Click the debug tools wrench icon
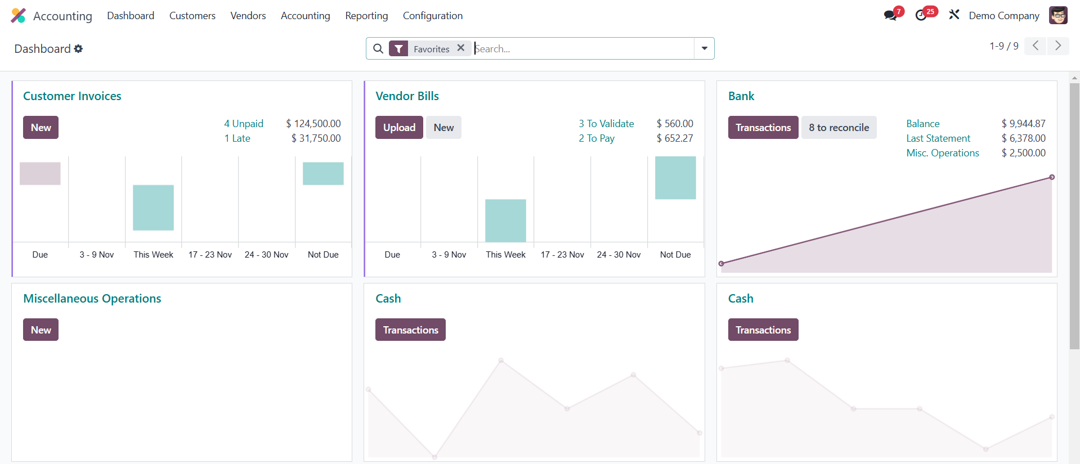The image size is (1080, 464). point(954,15)
